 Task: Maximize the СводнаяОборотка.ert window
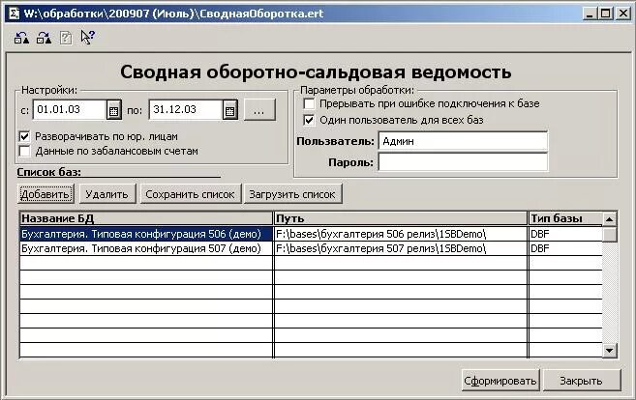pyautogui.click(x=605, y=14)
